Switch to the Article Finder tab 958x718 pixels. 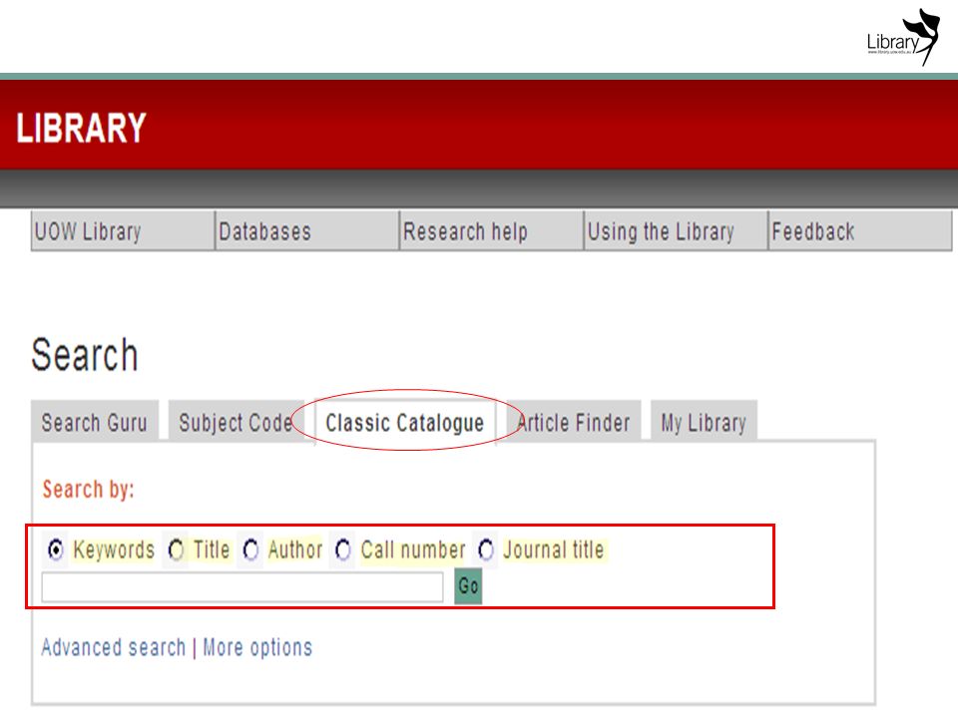click(x=573, y=421)
